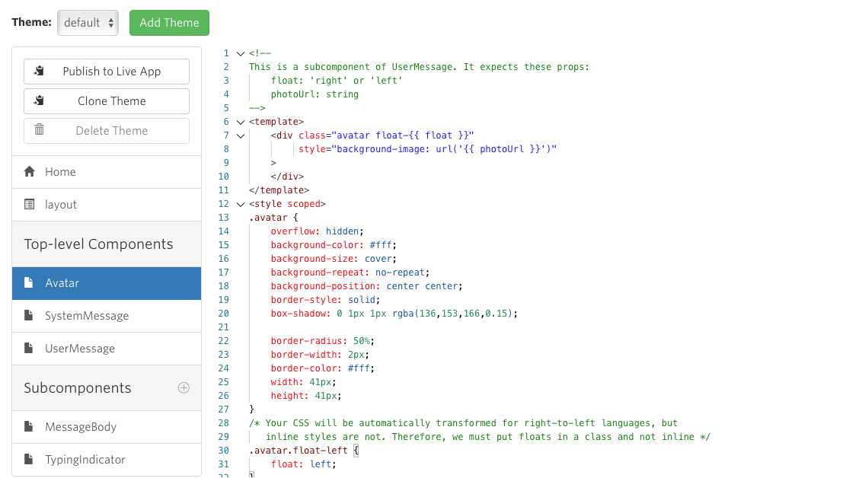Publish the theme to the live app

tap(107, 71)
